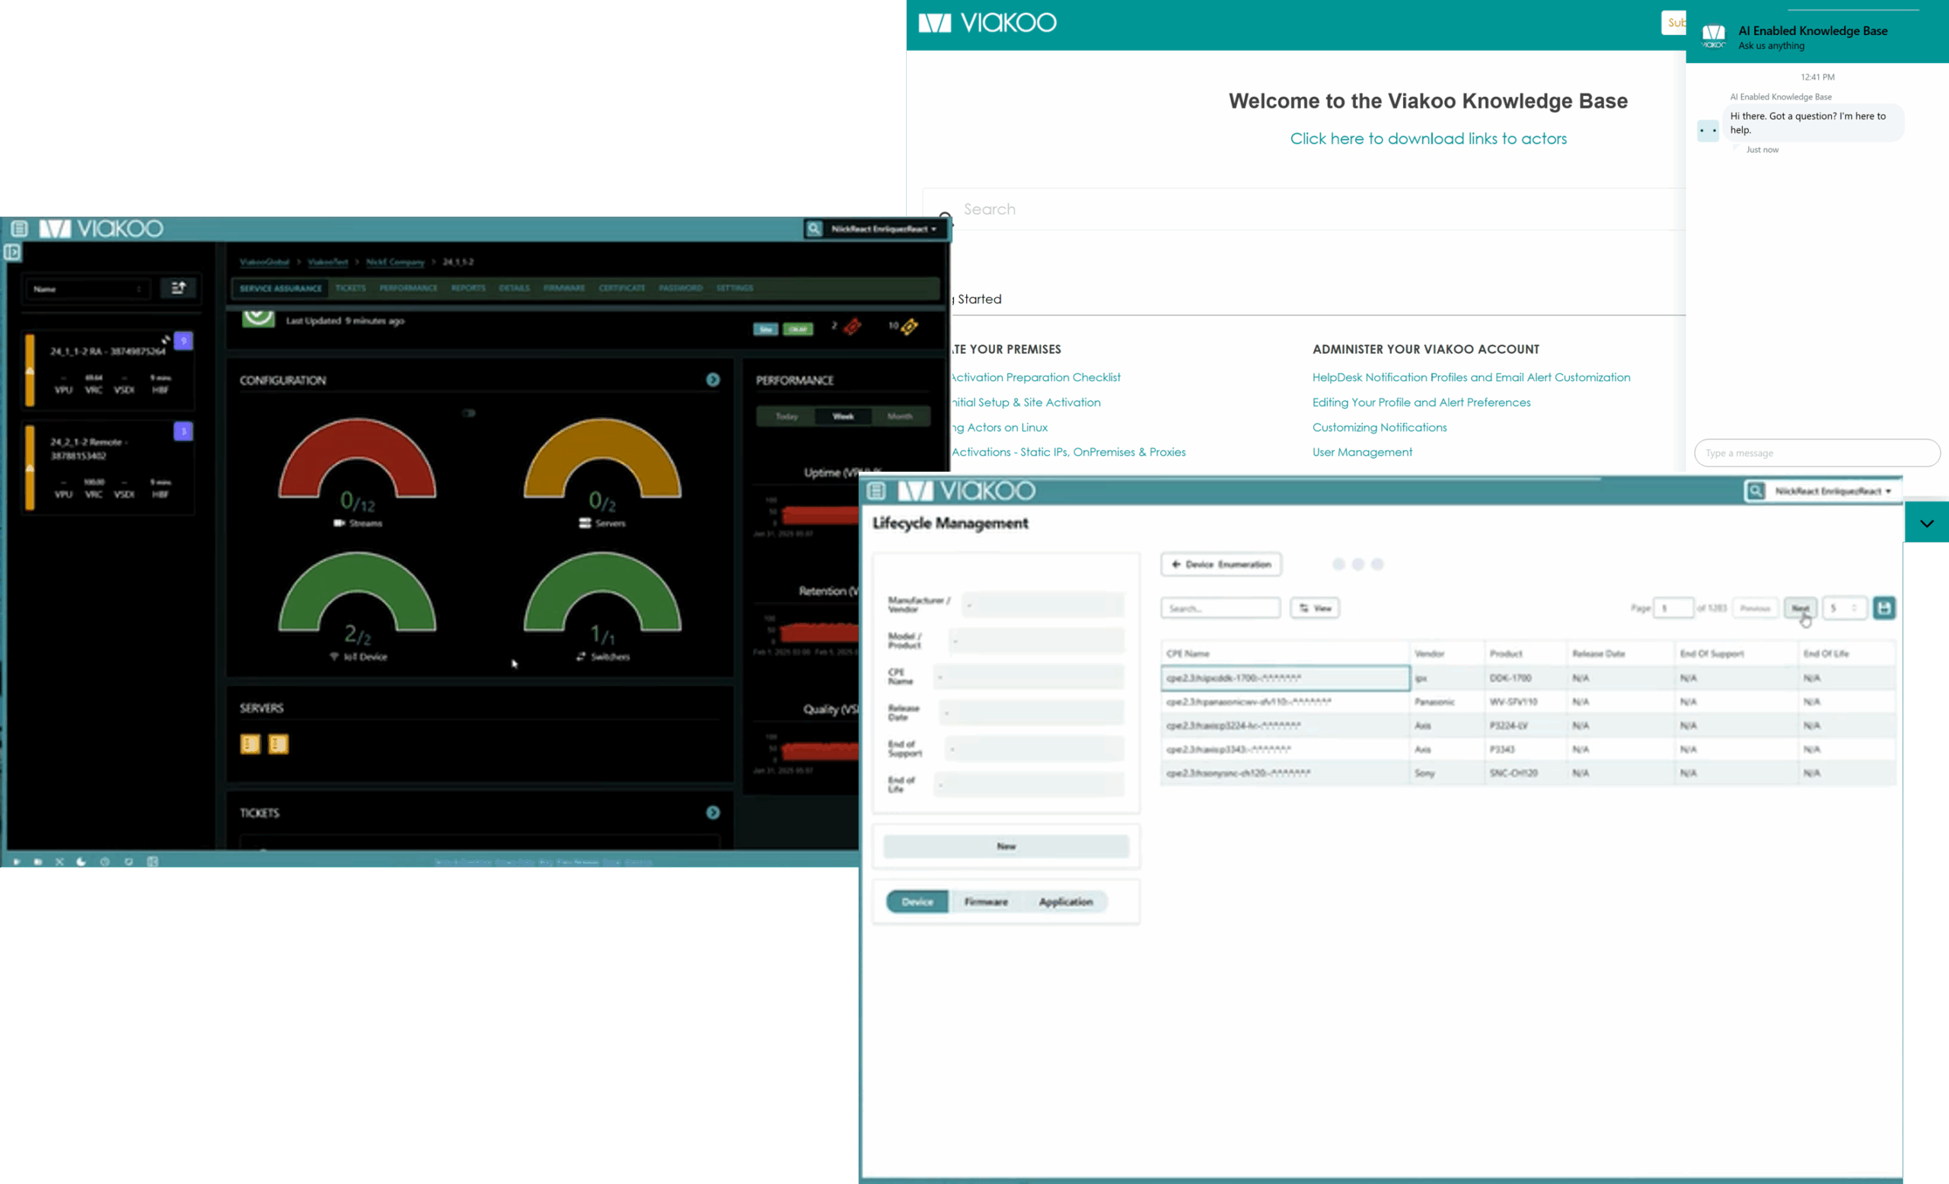Collapse the chat widget with chevron
Screen dimensions: 1949x1184
pos(1926,524)
